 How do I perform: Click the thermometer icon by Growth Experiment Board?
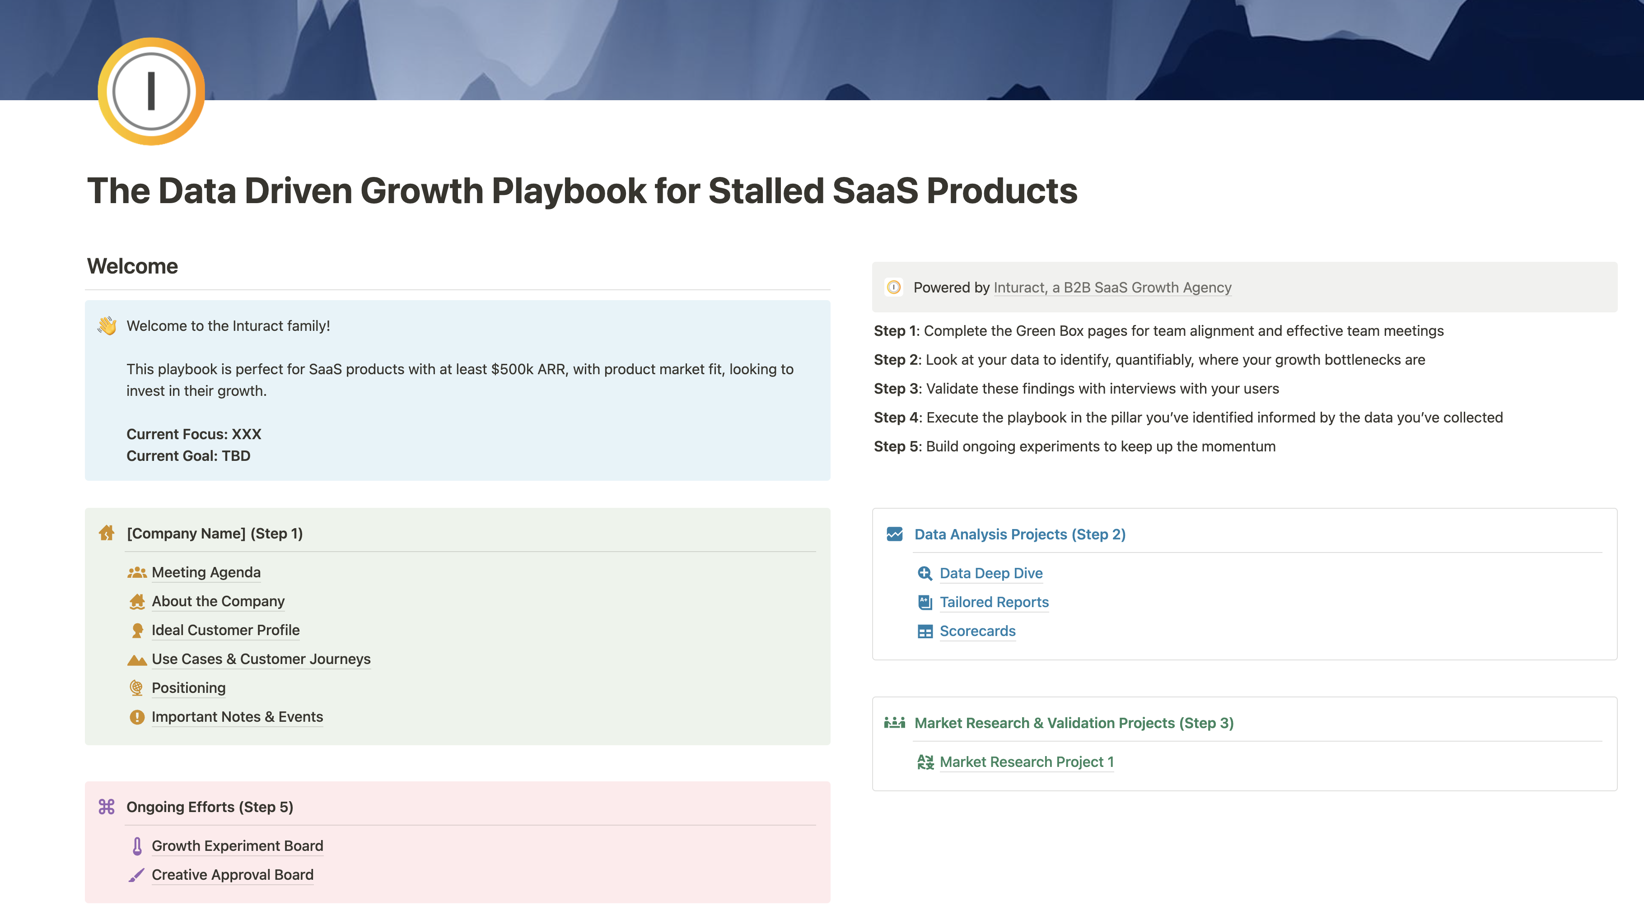136,846
